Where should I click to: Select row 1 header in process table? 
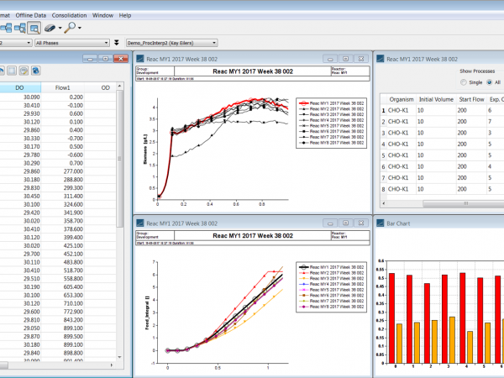[x=383, y=110]
